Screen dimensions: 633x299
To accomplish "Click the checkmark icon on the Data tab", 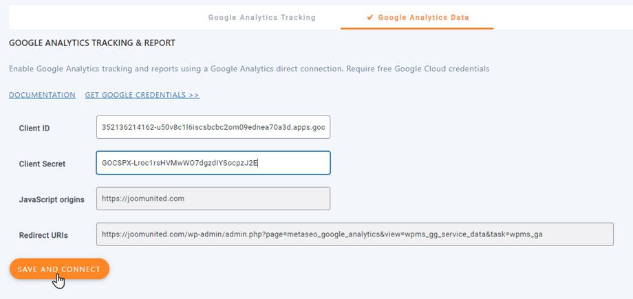I will point(370,18).
